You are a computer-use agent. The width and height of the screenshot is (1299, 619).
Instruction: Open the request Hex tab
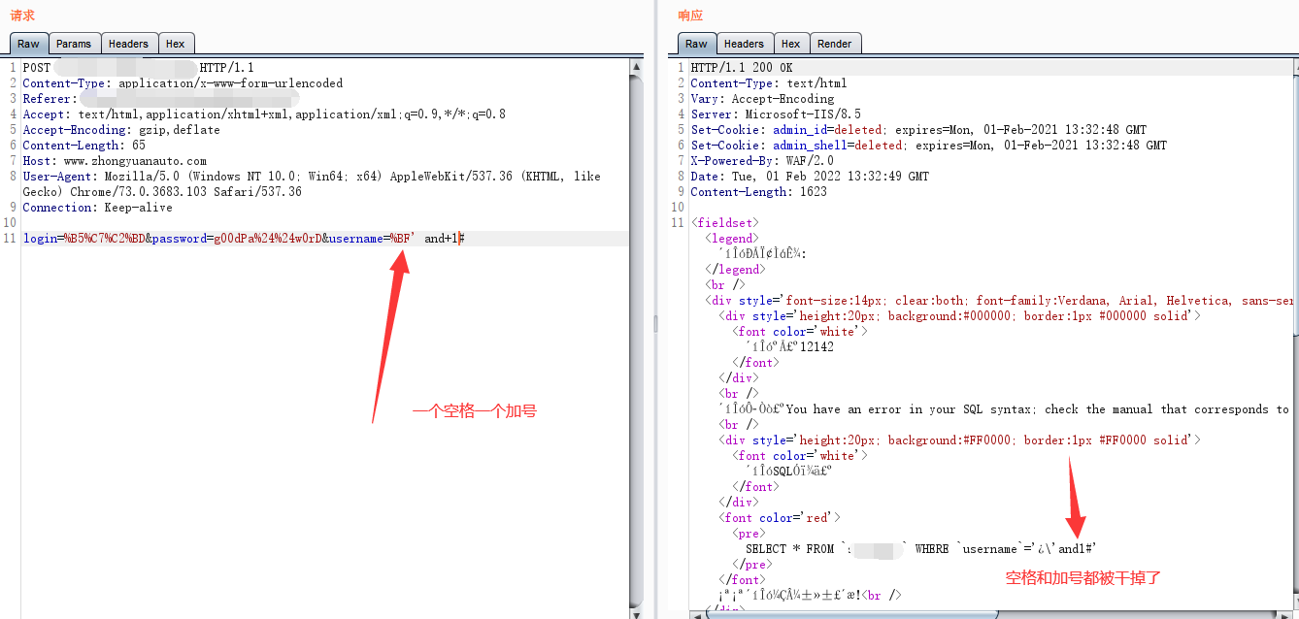[176, 44]
